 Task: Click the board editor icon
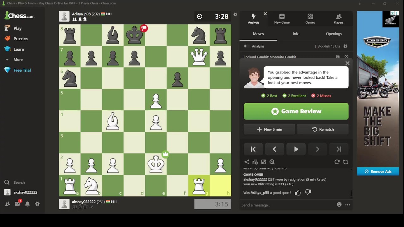point(264,162)
